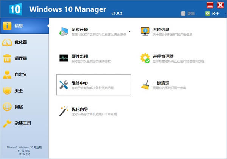The width and height of the screenshot is (227, 159).
Task: Click the 一键清理 broom icon
Action: [145, 84]
